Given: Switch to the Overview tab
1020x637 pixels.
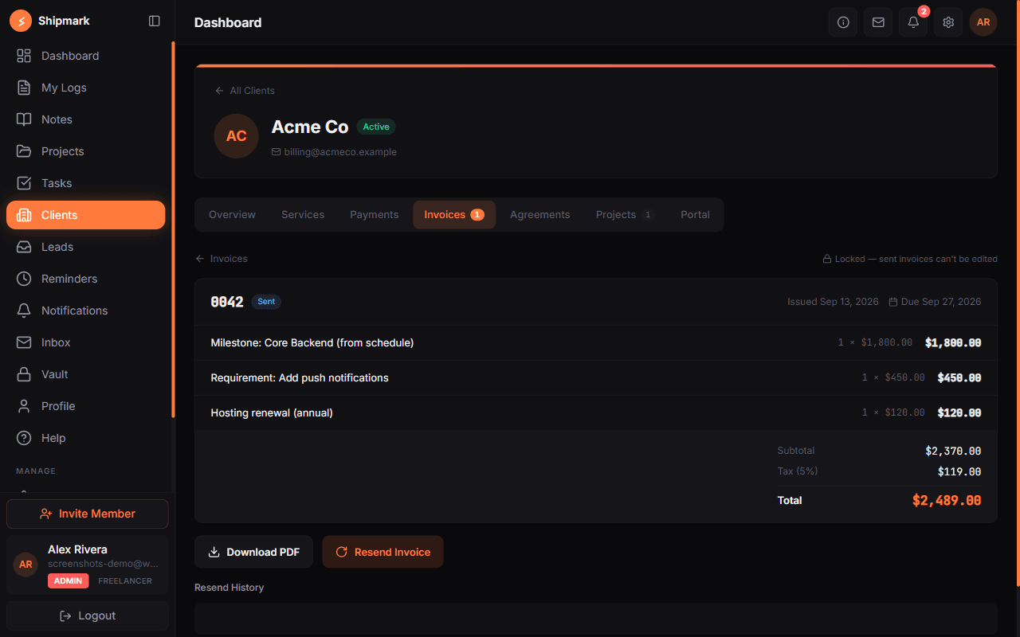Looking at the screenshot, I should click(x=232, y=215).
